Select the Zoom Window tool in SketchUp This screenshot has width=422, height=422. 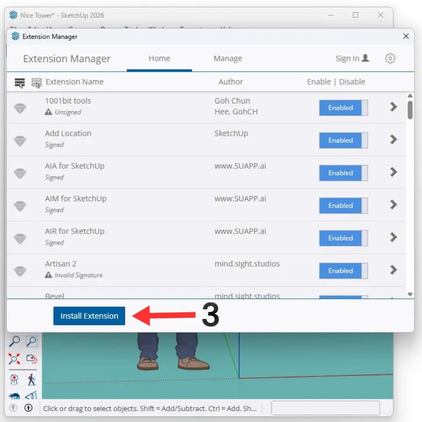[x=31, y=341]
